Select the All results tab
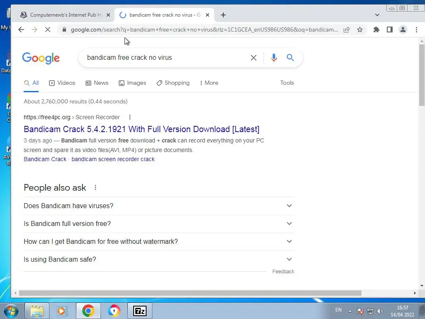The height and width of the screenshot is (319, 425). tap(32, 83)
